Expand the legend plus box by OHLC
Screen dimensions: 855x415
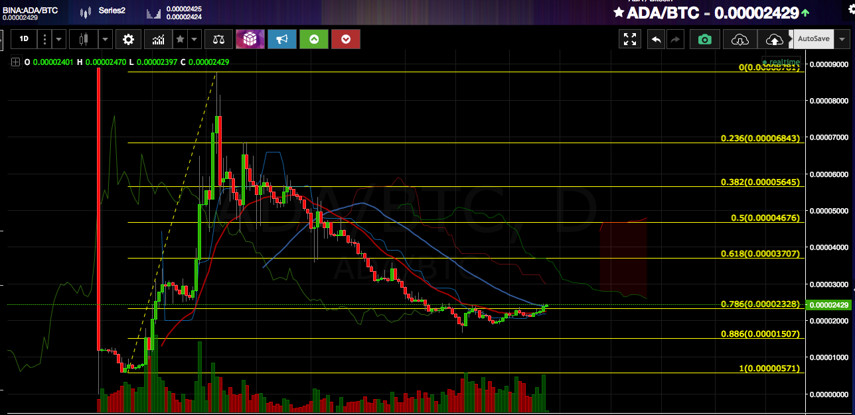15,62
